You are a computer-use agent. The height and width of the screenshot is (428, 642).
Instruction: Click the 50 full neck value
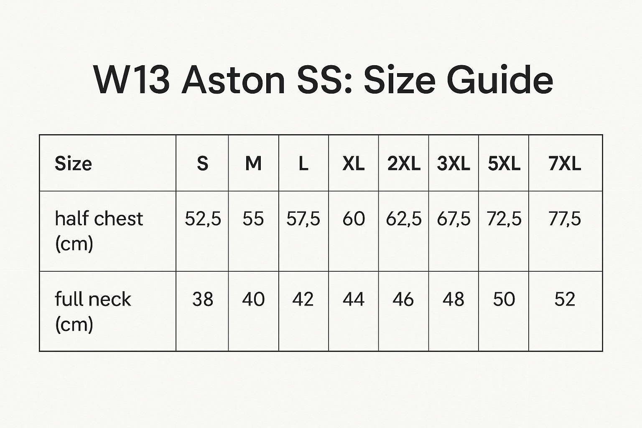click(x=504, y=299)
